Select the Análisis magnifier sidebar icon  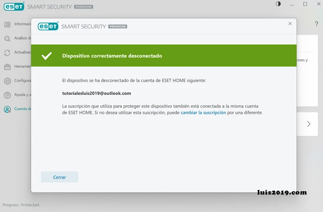(x=7, y=39)
